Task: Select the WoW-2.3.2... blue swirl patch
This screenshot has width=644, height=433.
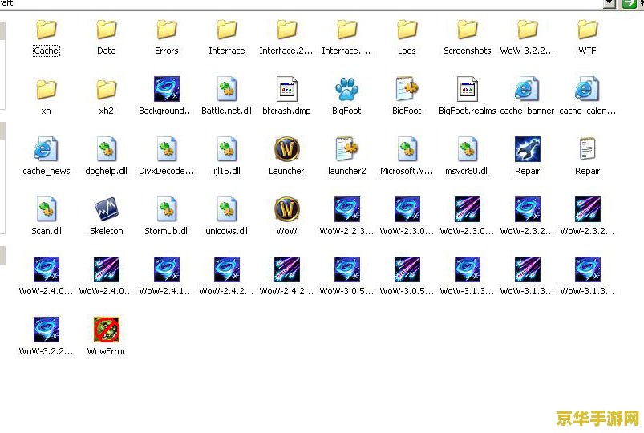Action: coord(528,208)
